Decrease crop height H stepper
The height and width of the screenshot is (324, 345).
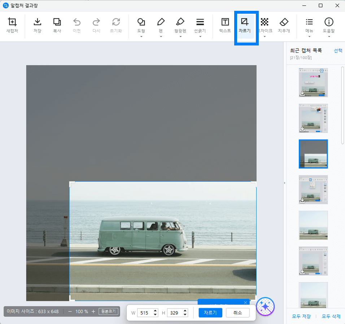point(185,315)
